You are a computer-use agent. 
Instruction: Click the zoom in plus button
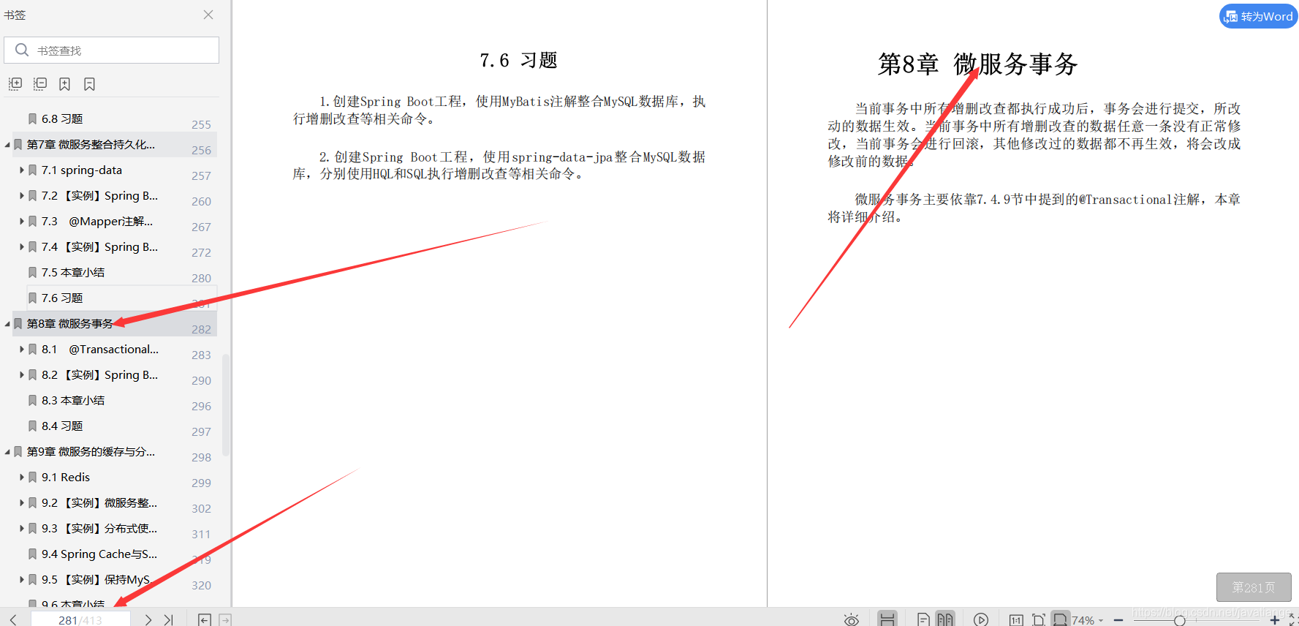click(1275, 620)
